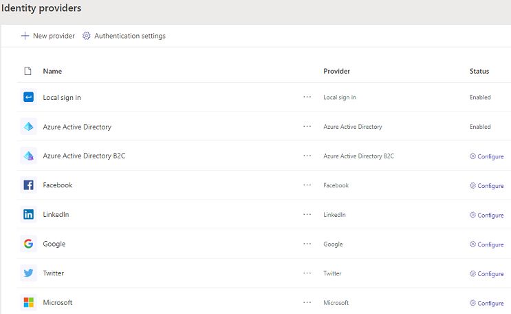Click the Google logo icon
This screenshot has height=314, width=511.
pyautogui.click(x=28, y=244)
